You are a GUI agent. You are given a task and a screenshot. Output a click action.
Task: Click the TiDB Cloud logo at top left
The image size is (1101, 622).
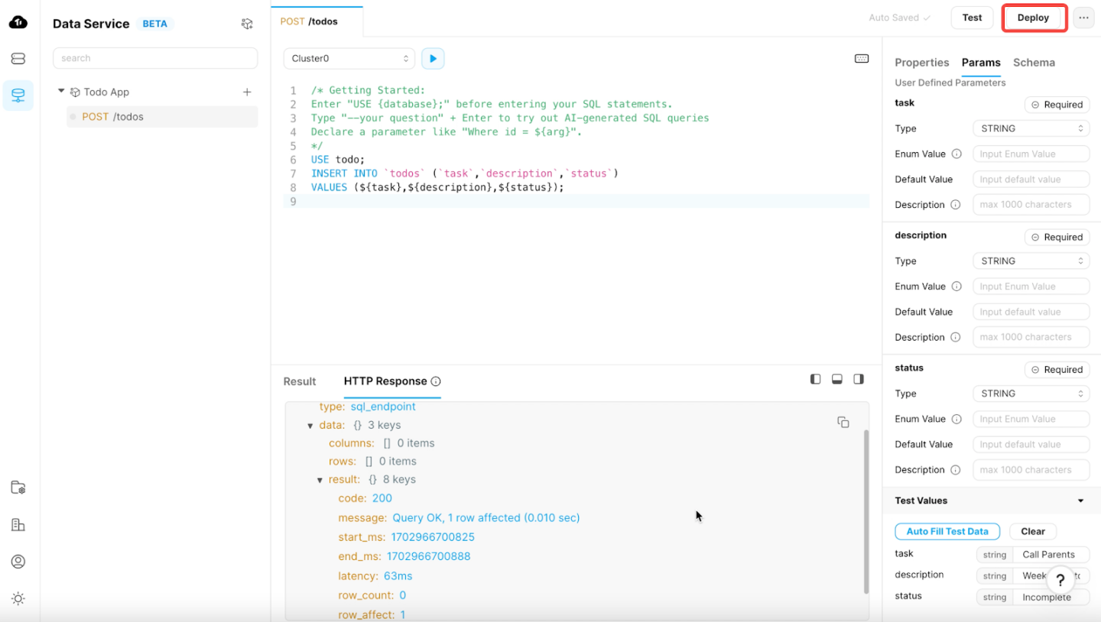18,21
